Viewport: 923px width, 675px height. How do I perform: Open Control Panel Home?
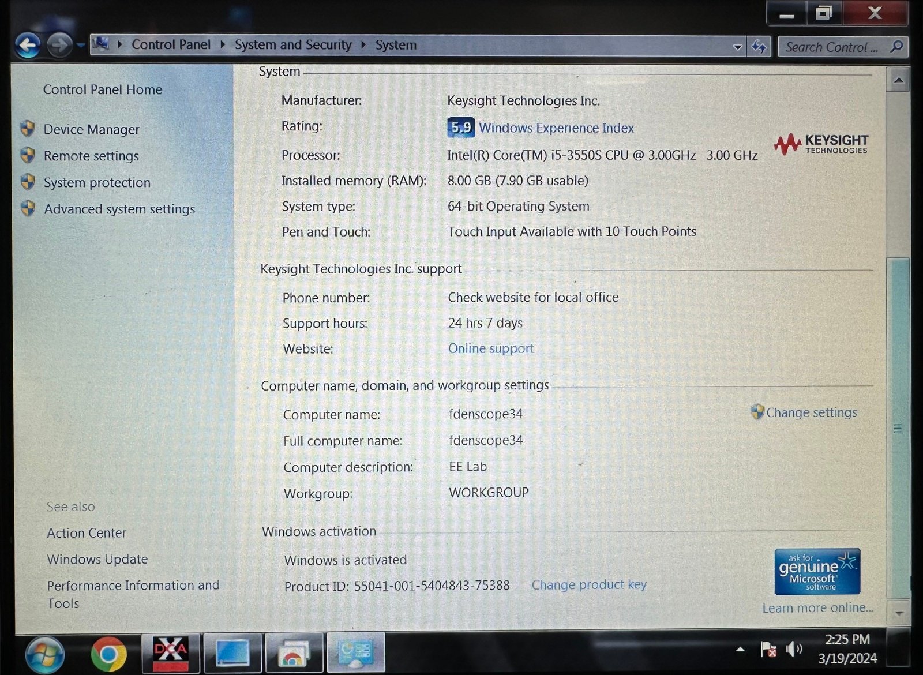click(103, 89)
